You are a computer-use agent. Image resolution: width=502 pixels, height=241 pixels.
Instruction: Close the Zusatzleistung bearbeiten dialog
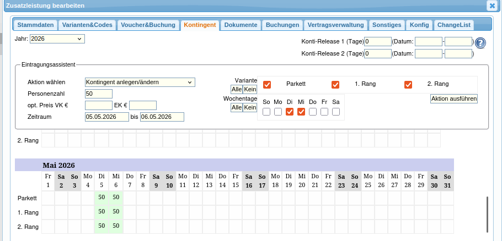(x=491, y=6)
